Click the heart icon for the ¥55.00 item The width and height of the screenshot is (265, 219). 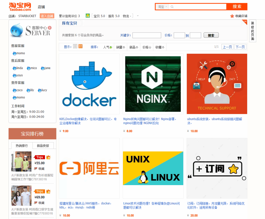35,169
